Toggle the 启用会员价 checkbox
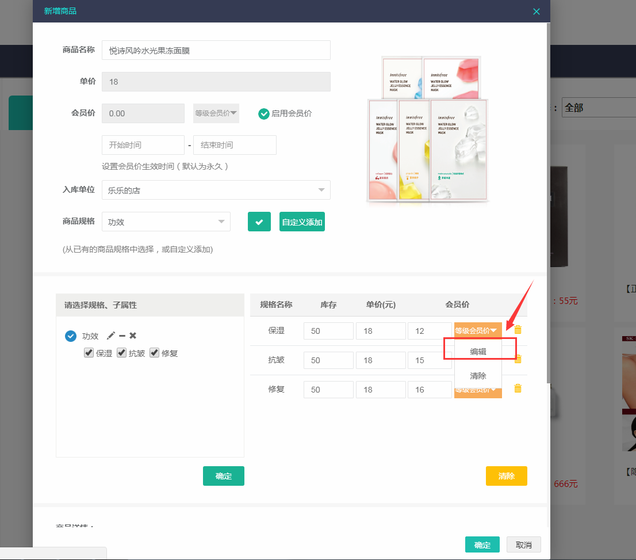636x560 pixels. (x=263, y=114)
